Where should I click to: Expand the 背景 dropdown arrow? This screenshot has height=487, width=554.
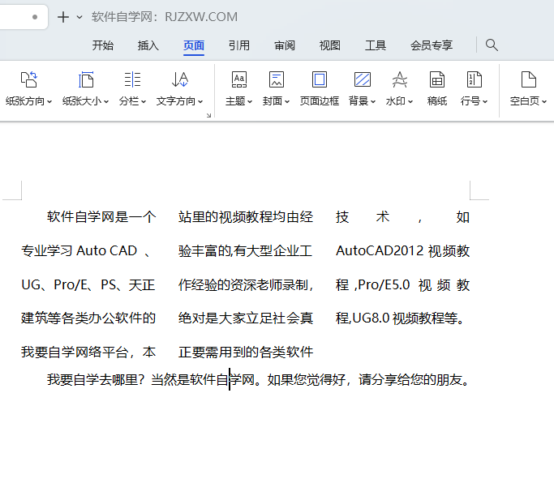pyautogui.click(x=373, y=101)
